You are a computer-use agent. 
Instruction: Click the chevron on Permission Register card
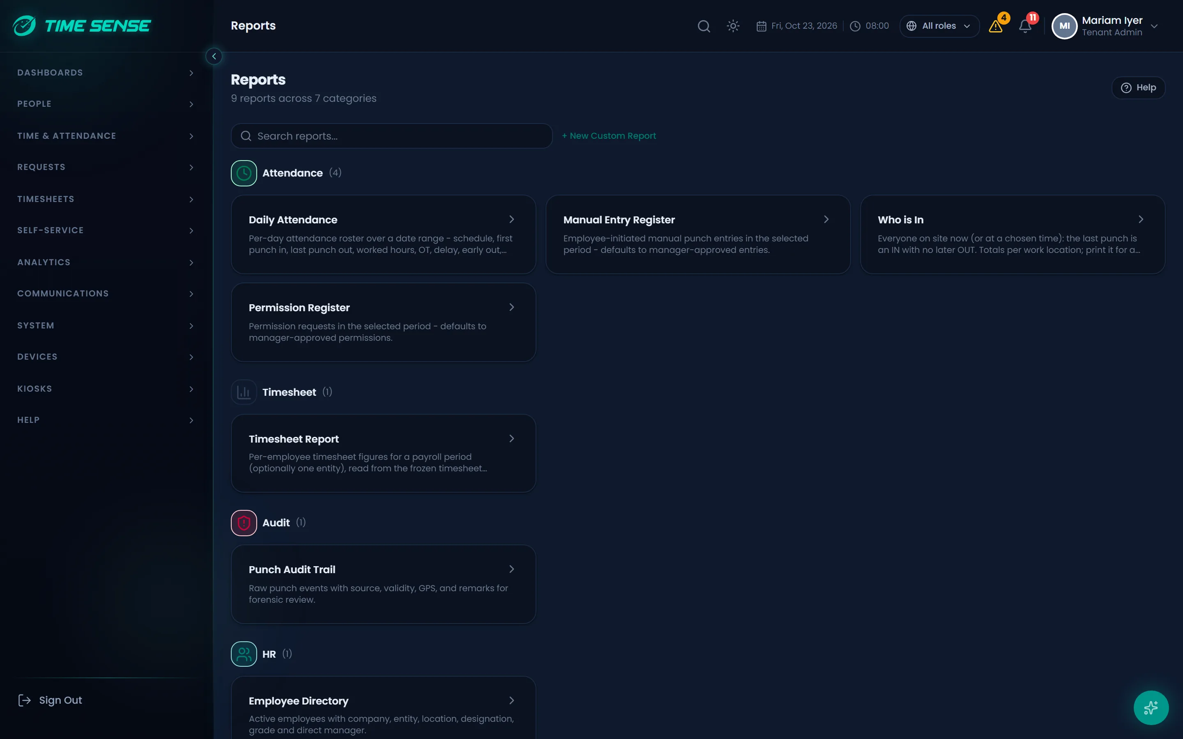click(511, 308)
